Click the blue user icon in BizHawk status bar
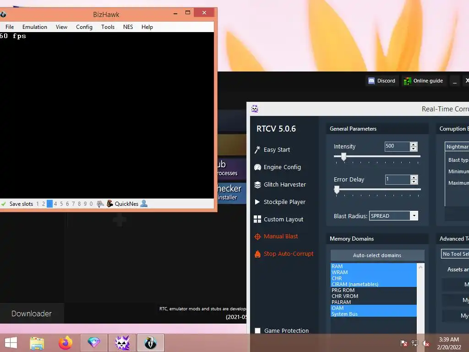Viewport: 469px width, 352px height. [x=144, y=203]
